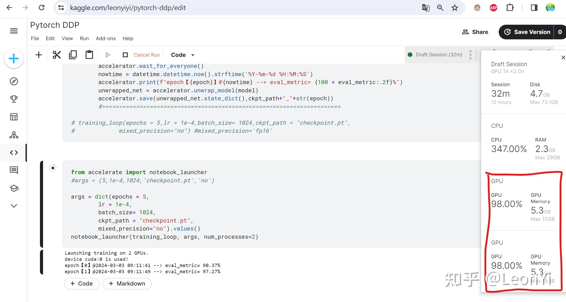
Task: Open the Competitions trophy icon in sidebar
Action: click(14, 99)
